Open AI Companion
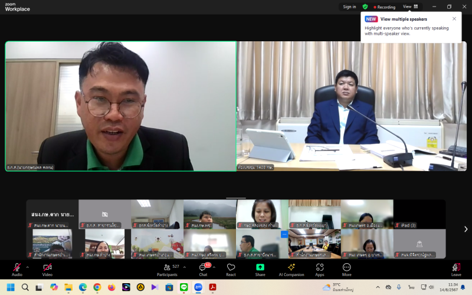The image size is (472, 295). (x=291, y=268)
